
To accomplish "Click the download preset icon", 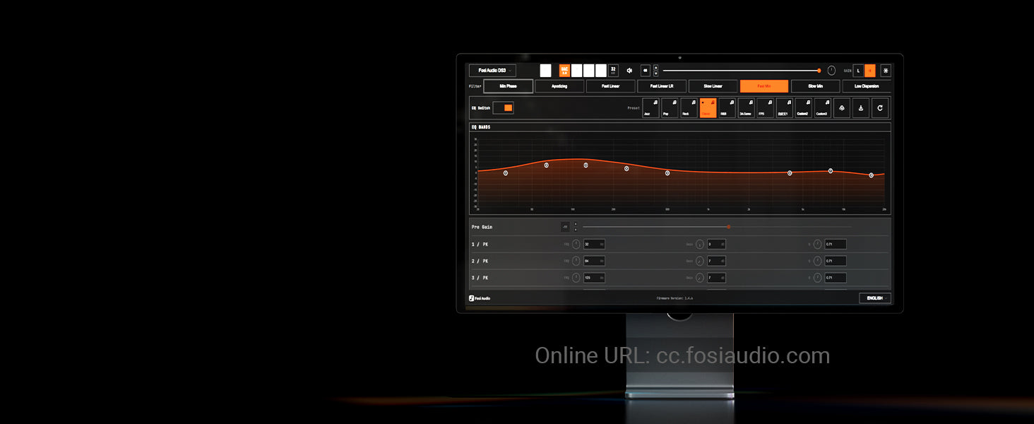I will click(x=860, y=108).
